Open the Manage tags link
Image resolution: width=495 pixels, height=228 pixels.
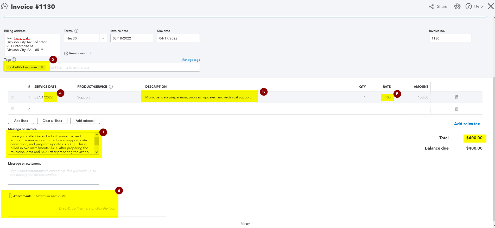point(191,60)
